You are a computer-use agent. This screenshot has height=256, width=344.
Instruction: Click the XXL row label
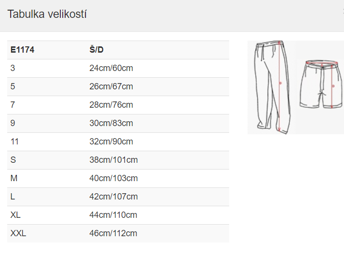[x=18, y=233]
